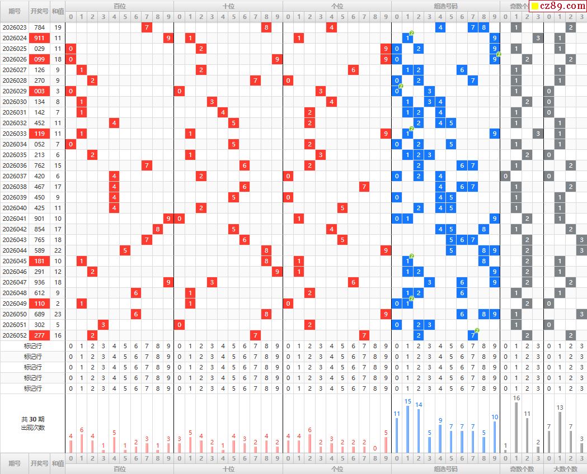Mark digit 0 in last 标记行 under 个位

[x=288, y=388]
